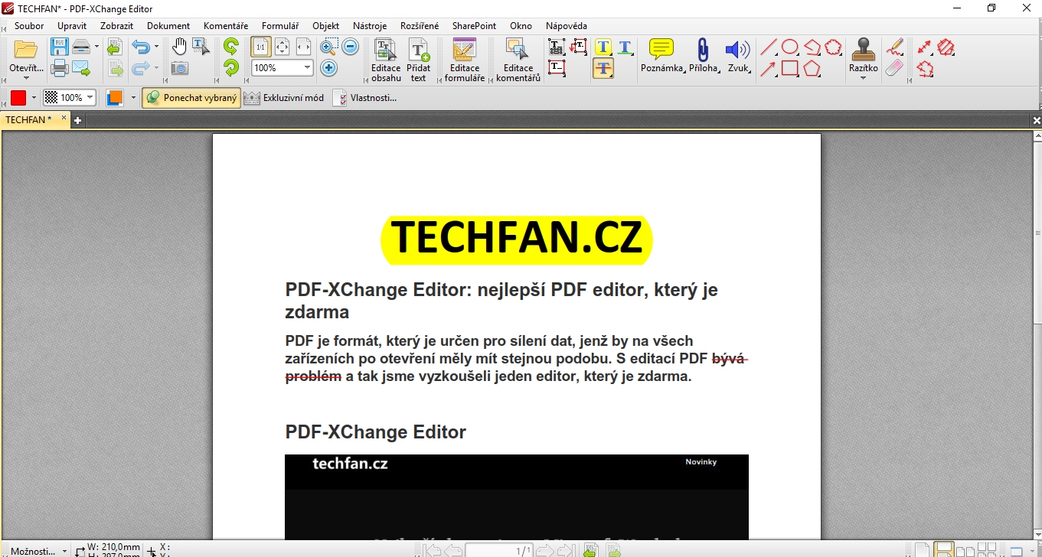Toggle the highlight text tool
Screen dimensions: 1042x557
coord(603,47)
